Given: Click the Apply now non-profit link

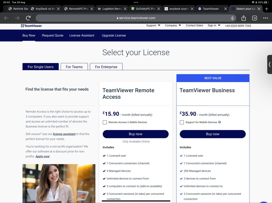Looking at the screenshot, I should pos(42,156).
